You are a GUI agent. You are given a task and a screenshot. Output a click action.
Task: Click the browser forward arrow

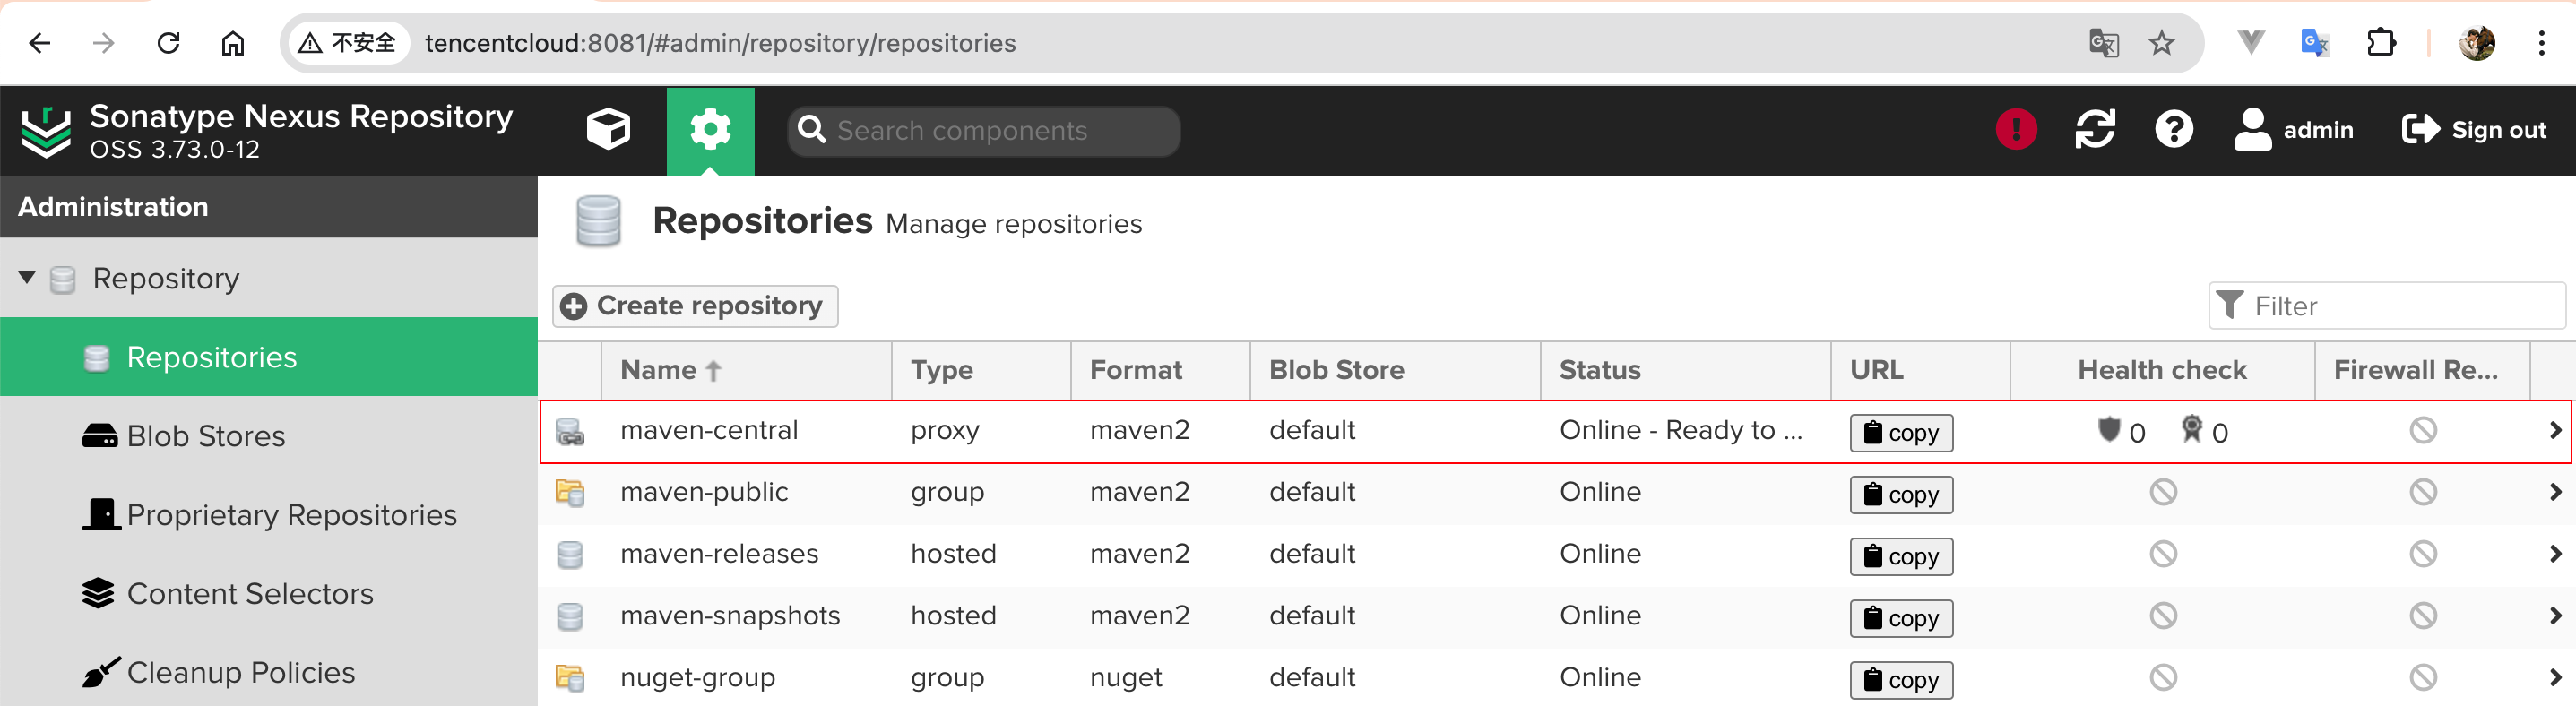(x=104, y=43)
